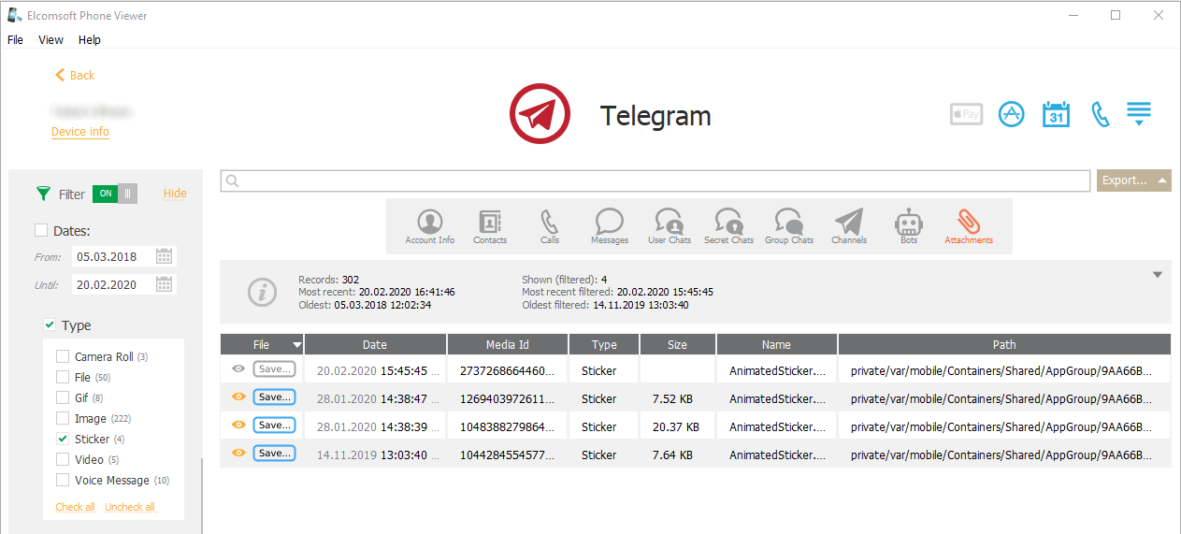1181x534 pixels.
Task: Uncheck the Sticker type checkbox
Action: coord(63,439)
